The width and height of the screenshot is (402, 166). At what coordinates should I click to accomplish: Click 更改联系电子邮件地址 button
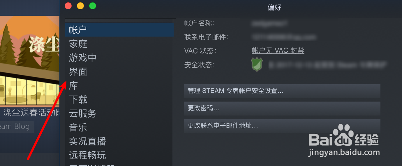(x=282, y=126)
